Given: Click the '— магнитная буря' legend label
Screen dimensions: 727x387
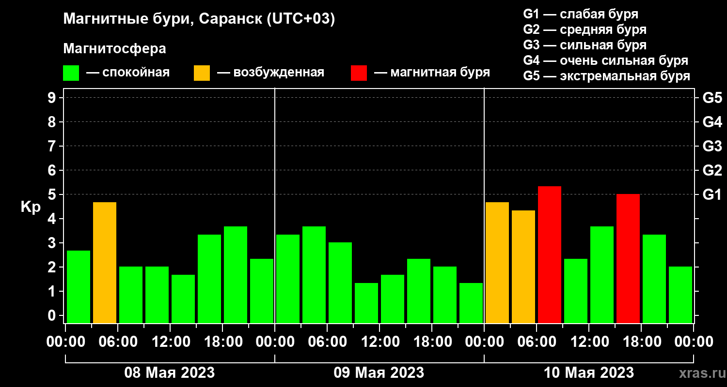Looking at the screenshot, I should coord(432,73).
